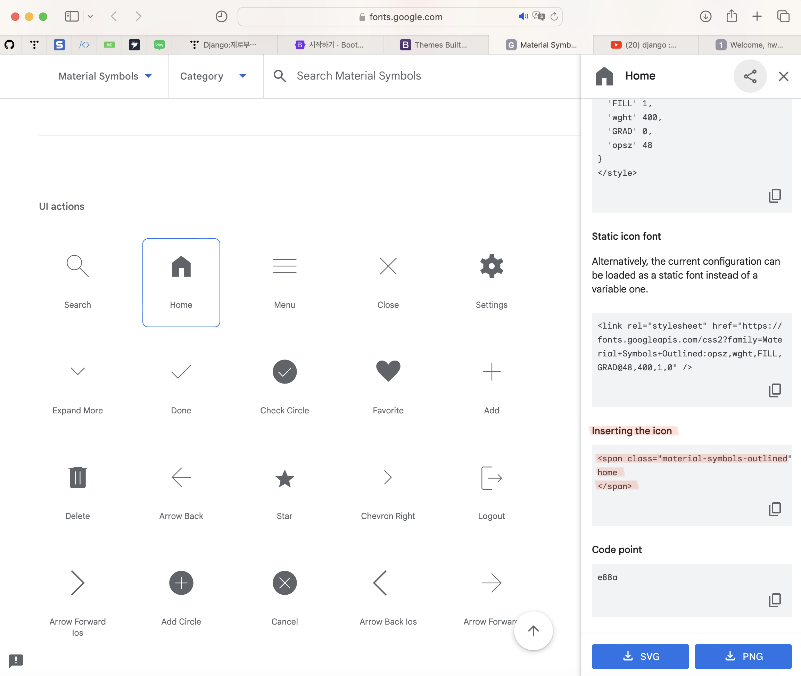The image size is (801, 676).
Task: Click the Favorite heart icon
Action: (x=388, y=371)
